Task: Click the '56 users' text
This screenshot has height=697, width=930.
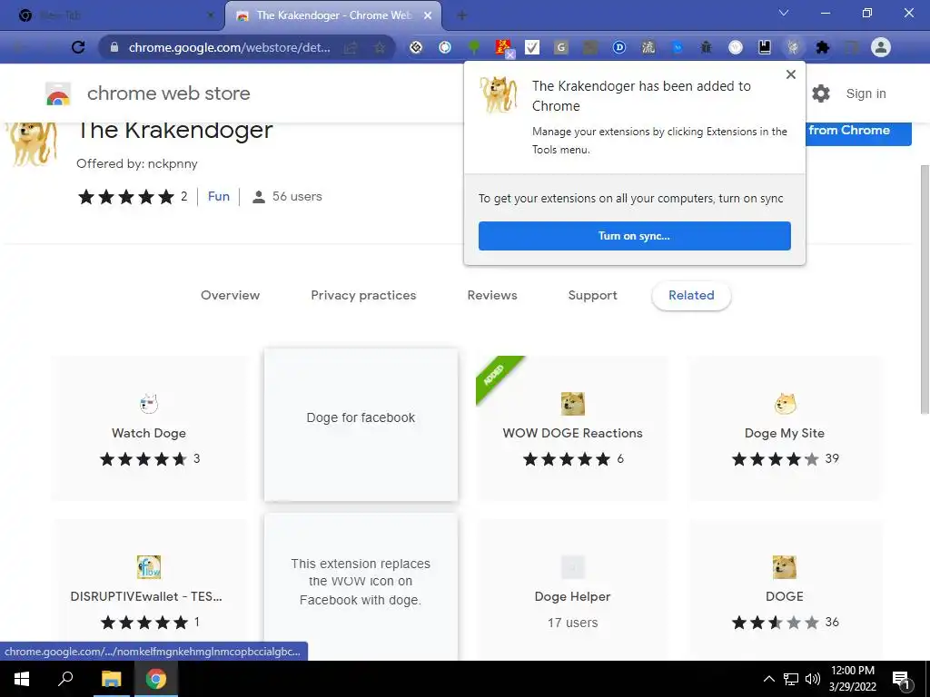Action: tap(297, 196)
